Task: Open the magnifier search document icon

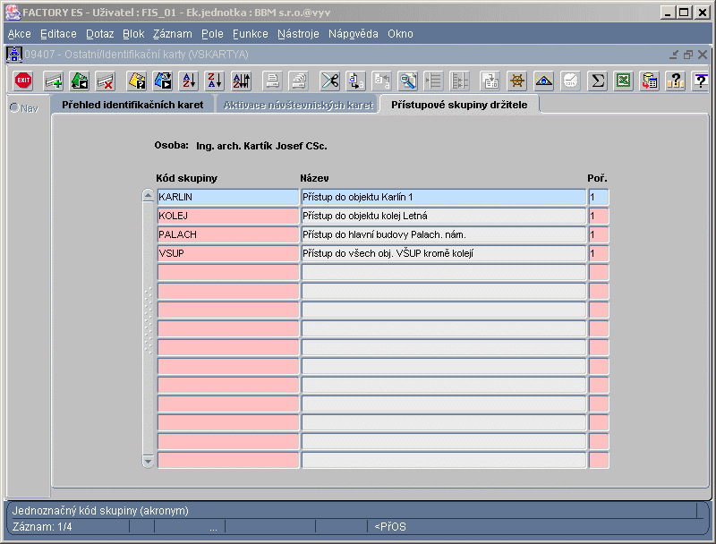Action: [x=408, y=81]
